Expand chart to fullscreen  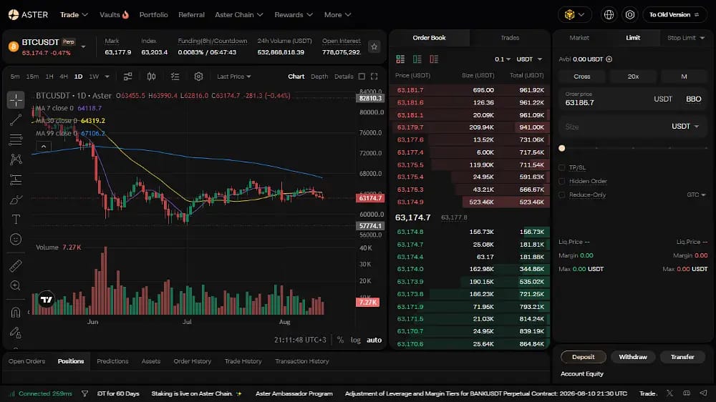pos(374,77)
